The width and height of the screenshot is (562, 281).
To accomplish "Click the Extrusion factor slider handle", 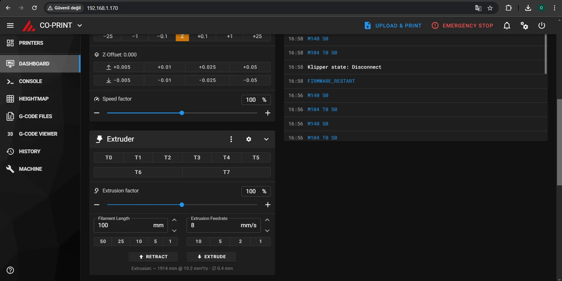I will coord(182,205).
